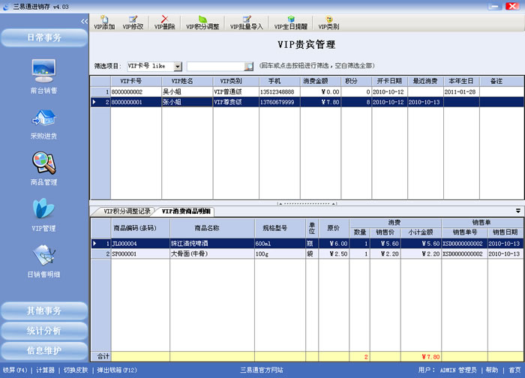
Task: Click the VIP类别 column header
Action: (236, 81)
